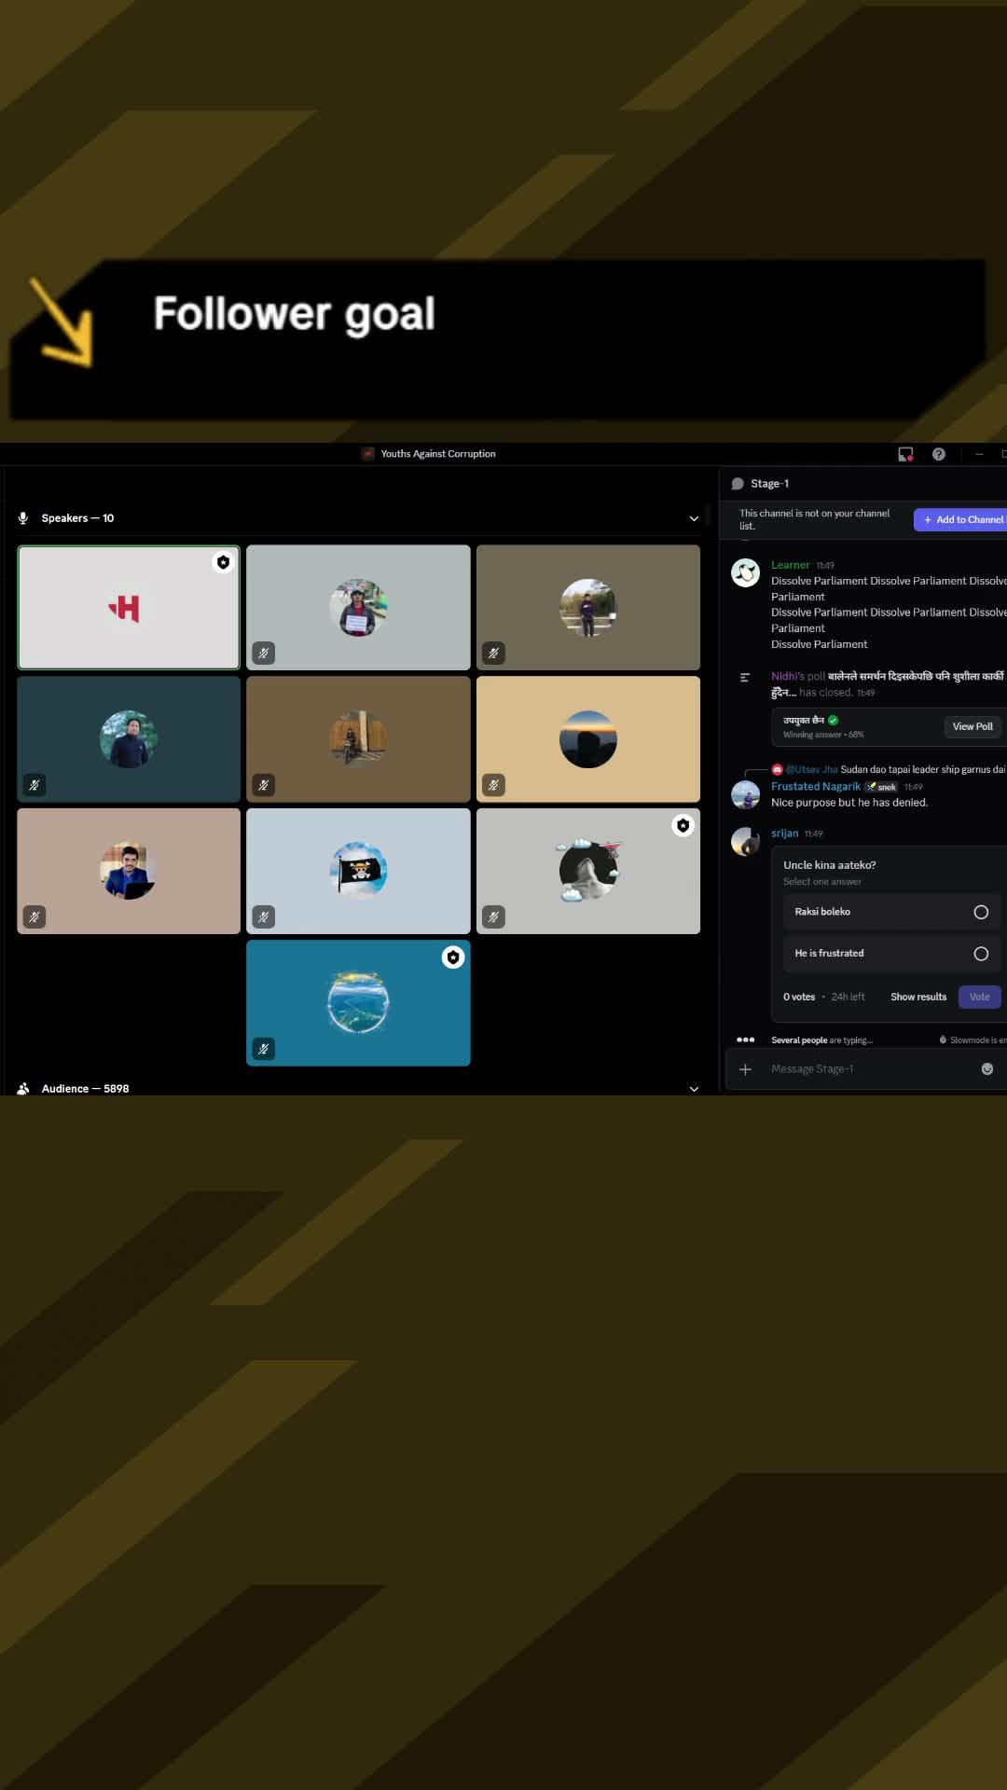The height and width of the screenshot is (1790, 1007).
Task: Click the help question mark icon
Action: coord(939,454)
